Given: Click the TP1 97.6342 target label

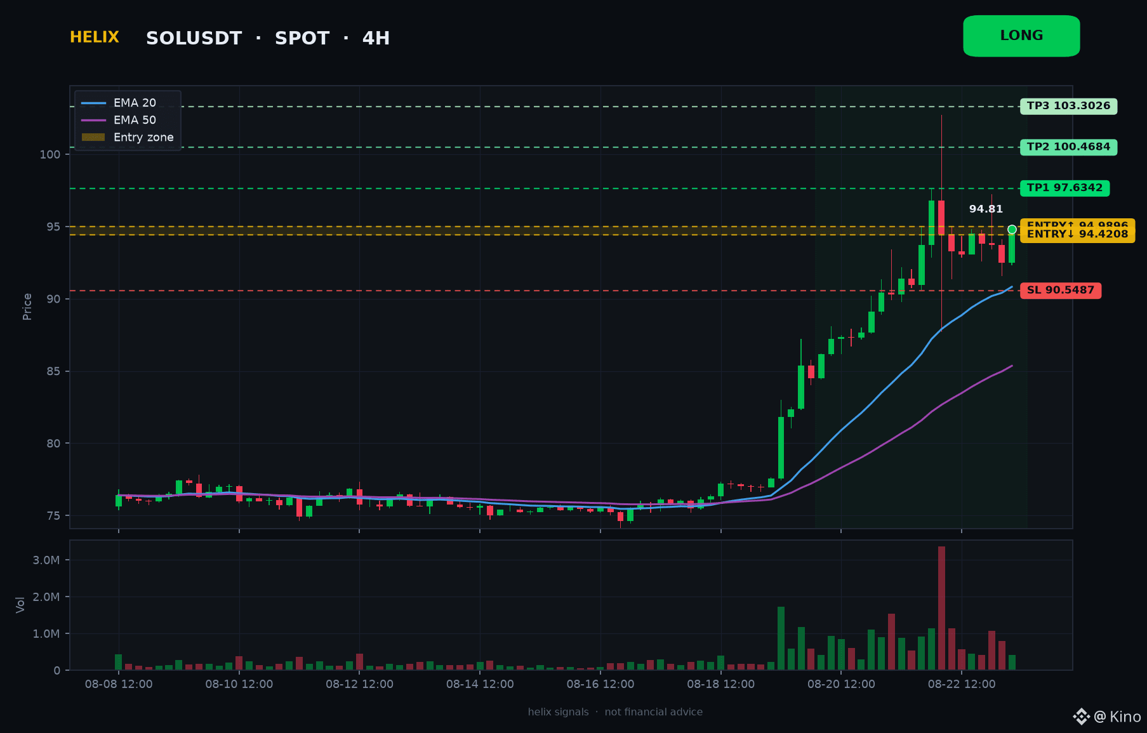Looking at the screenshot, I should click(x=1064, y=188).
